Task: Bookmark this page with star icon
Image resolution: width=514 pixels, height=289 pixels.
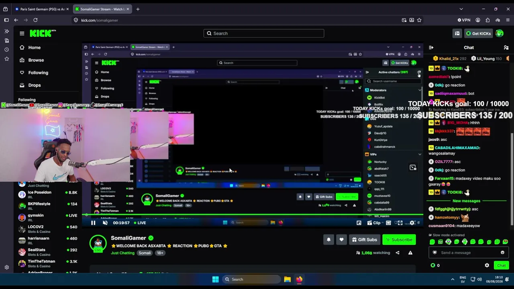Action: pos(419,20)
